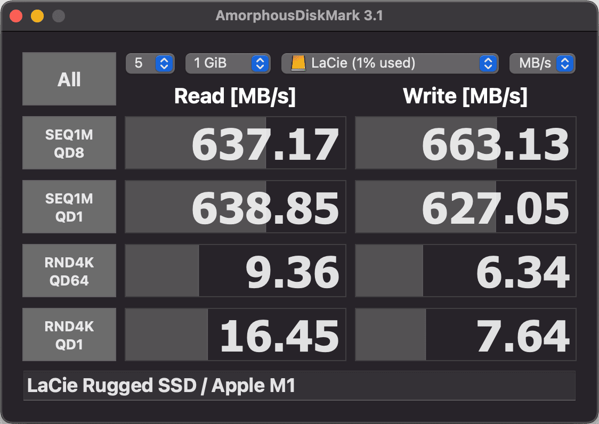The width and height of the screenshot is (599, 424).
Task: Change the MB/s unit dropdown
Action: 542,63
